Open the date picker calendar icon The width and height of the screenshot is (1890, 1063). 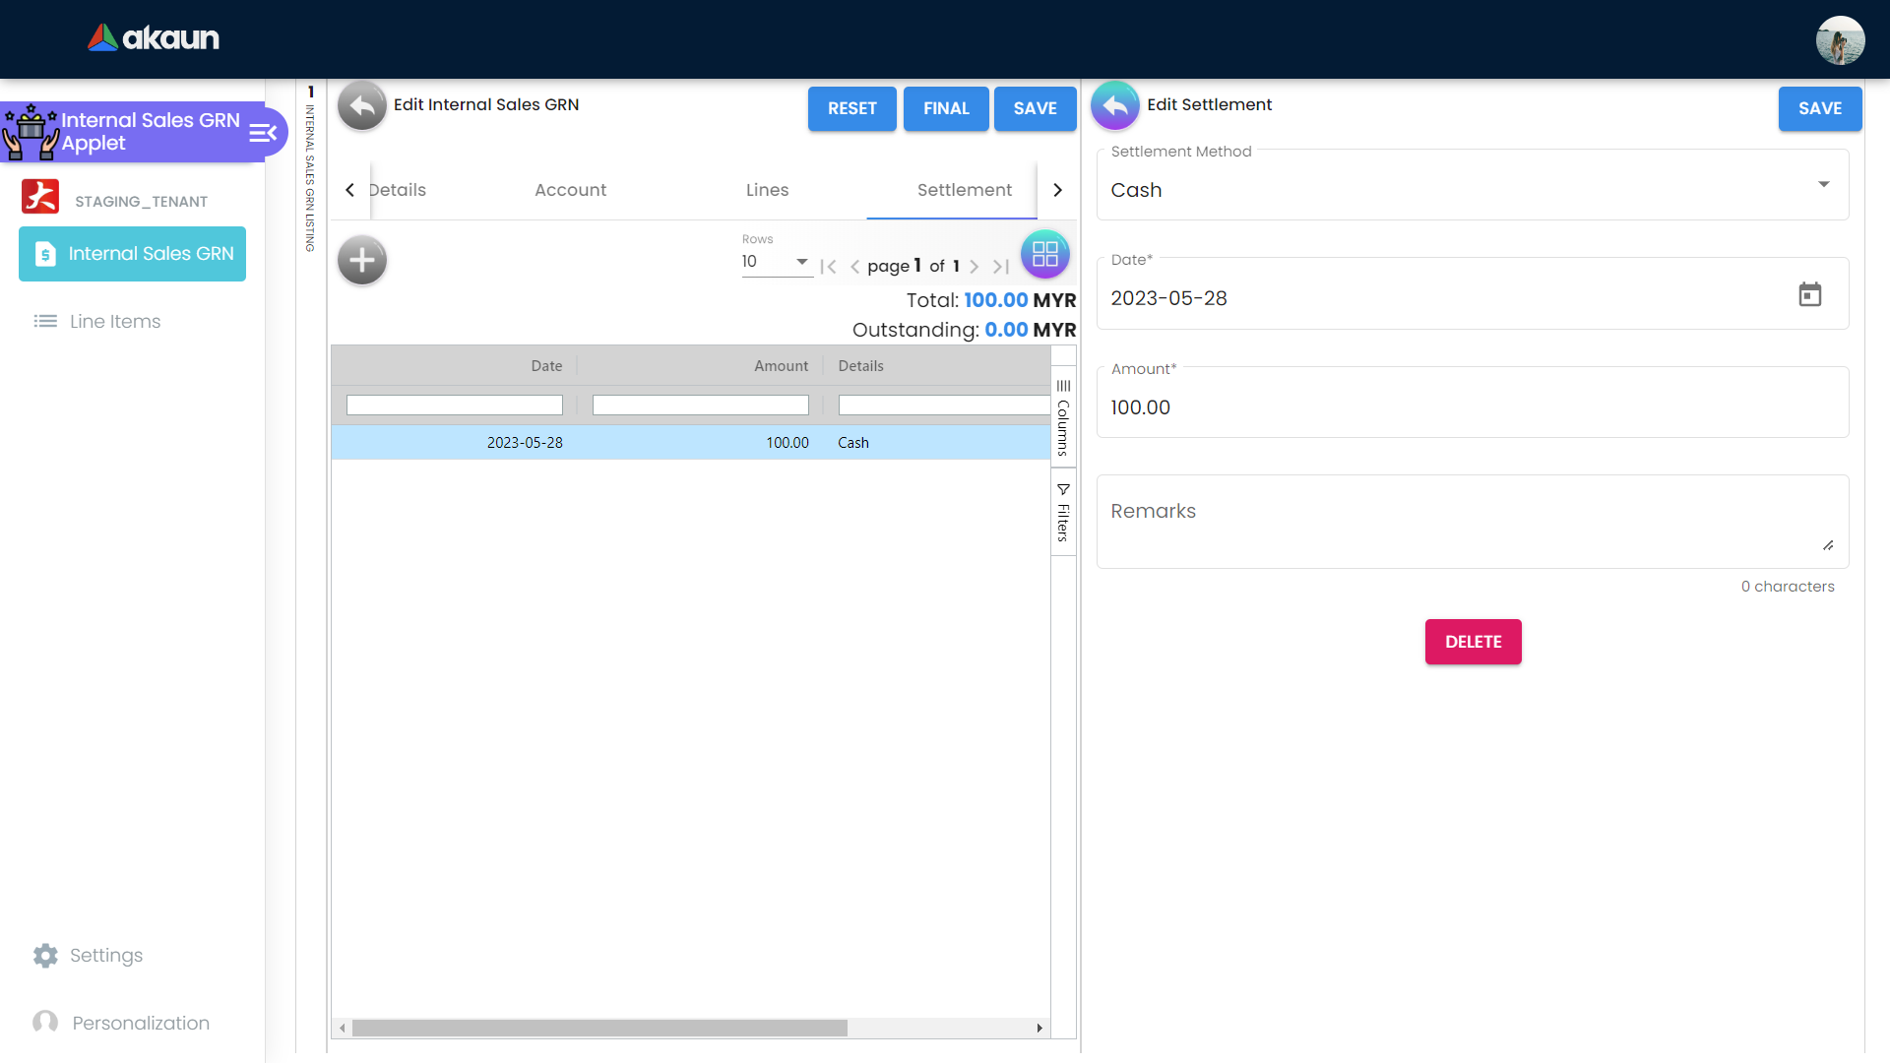[x=1809, y=295]
